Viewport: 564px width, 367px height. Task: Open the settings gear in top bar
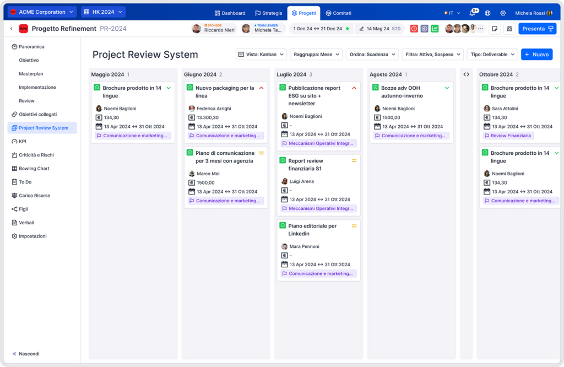[503, 13]
